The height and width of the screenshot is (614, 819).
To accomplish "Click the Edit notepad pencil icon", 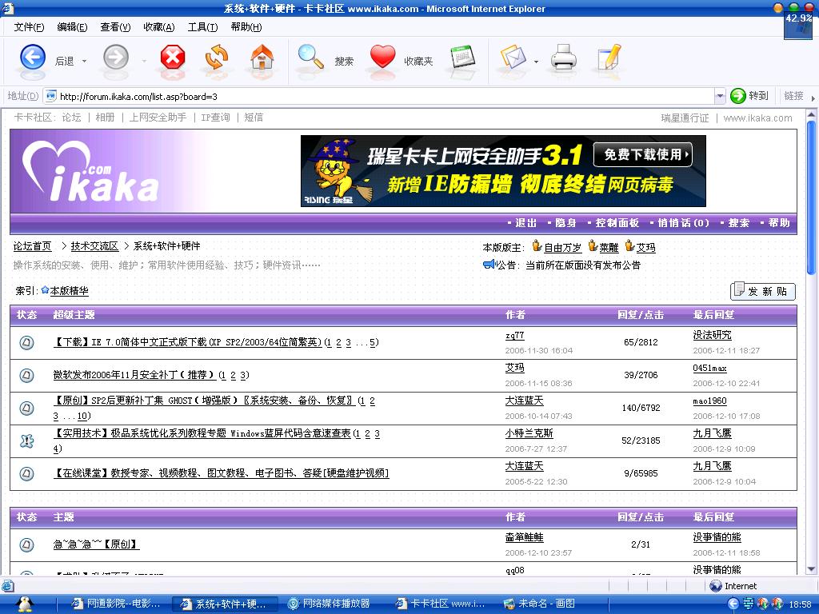I will click(x=609, y=58).
